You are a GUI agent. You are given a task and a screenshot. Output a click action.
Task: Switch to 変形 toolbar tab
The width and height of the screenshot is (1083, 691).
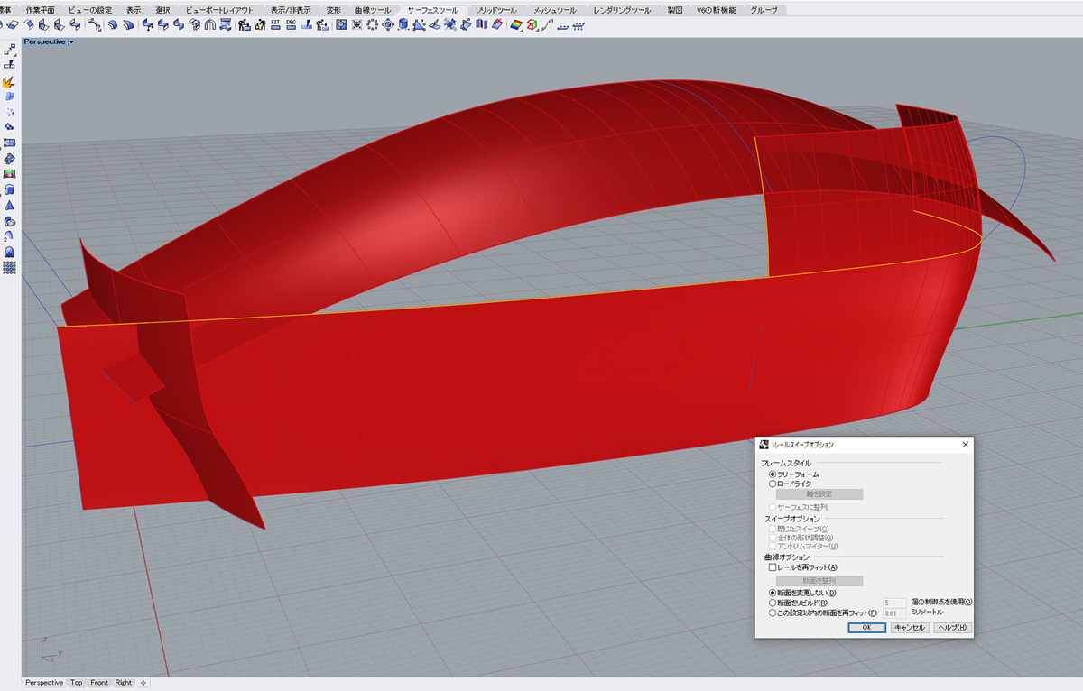click(333, 10)
